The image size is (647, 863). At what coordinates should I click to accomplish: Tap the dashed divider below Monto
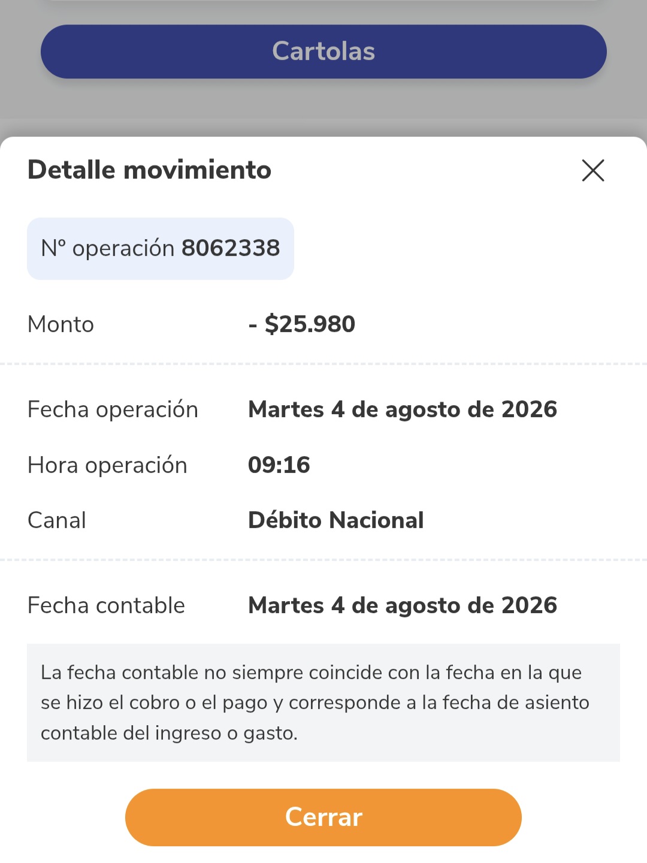(x=323, y=364)
